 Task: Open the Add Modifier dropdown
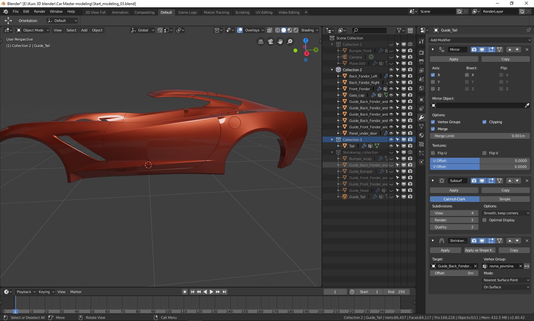tap(480, 40)
